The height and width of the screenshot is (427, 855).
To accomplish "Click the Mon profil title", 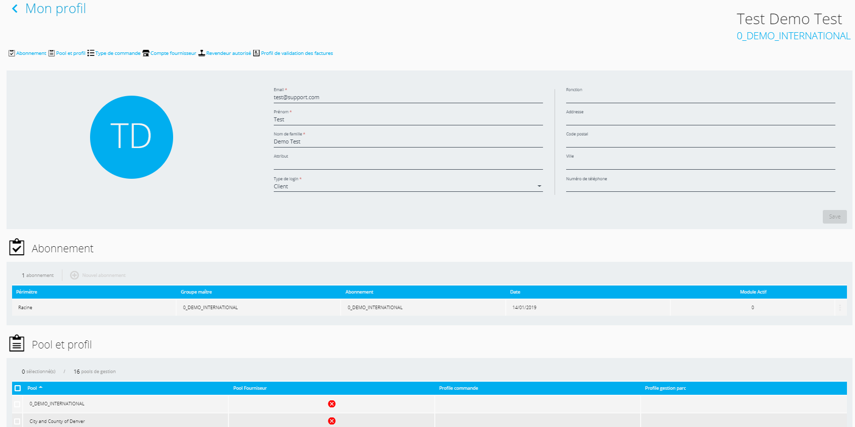I will tap(55, 9).
